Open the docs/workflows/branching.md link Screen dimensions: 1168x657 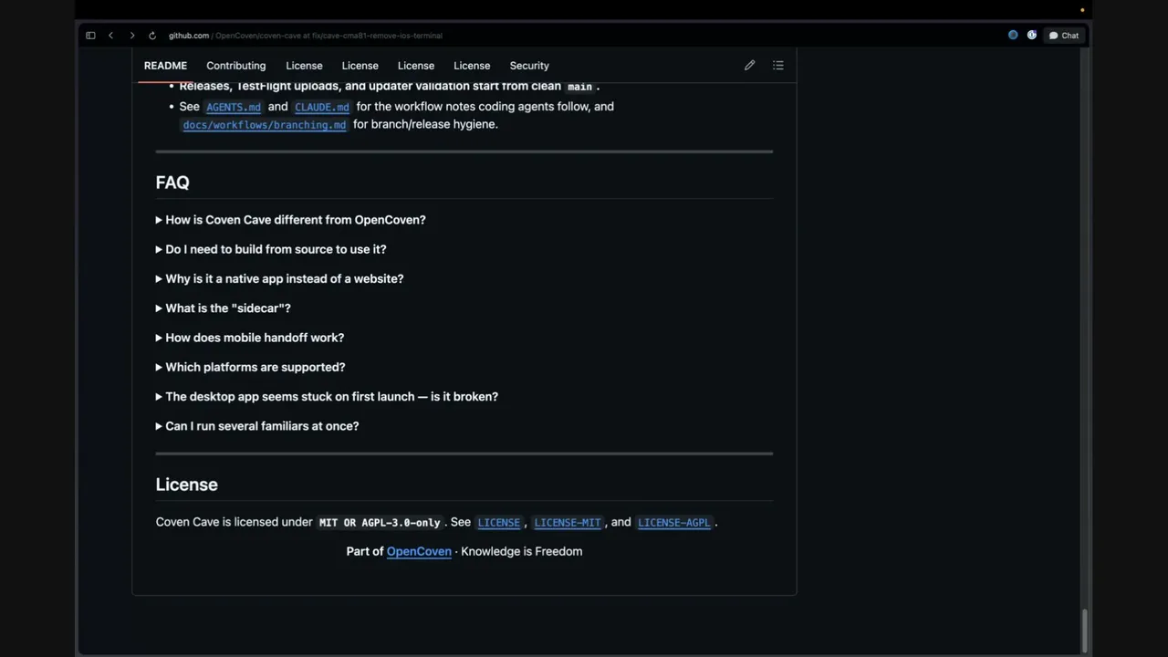pyautogui.click(x=265, y=125)
